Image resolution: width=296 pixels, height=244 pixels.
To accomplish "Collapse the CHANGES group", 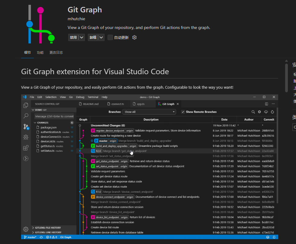I will [54, 122].
